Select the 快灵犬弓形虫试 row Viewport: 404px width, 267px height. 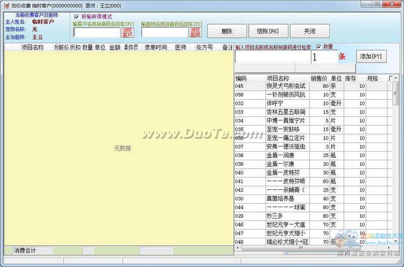coord(286,86)
